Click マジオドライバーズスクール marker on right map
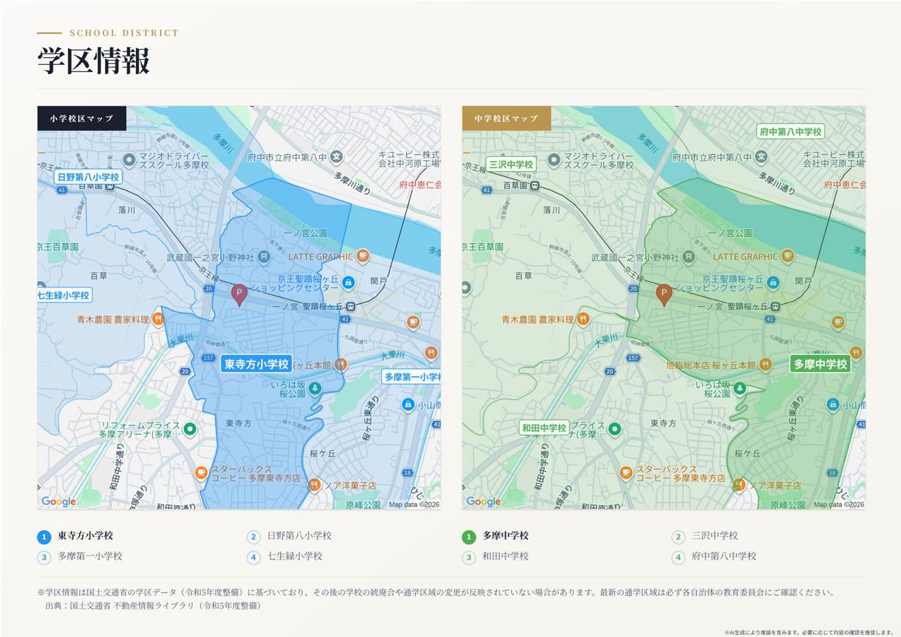This screenshot has height=637, width=901. pos(554,160)
